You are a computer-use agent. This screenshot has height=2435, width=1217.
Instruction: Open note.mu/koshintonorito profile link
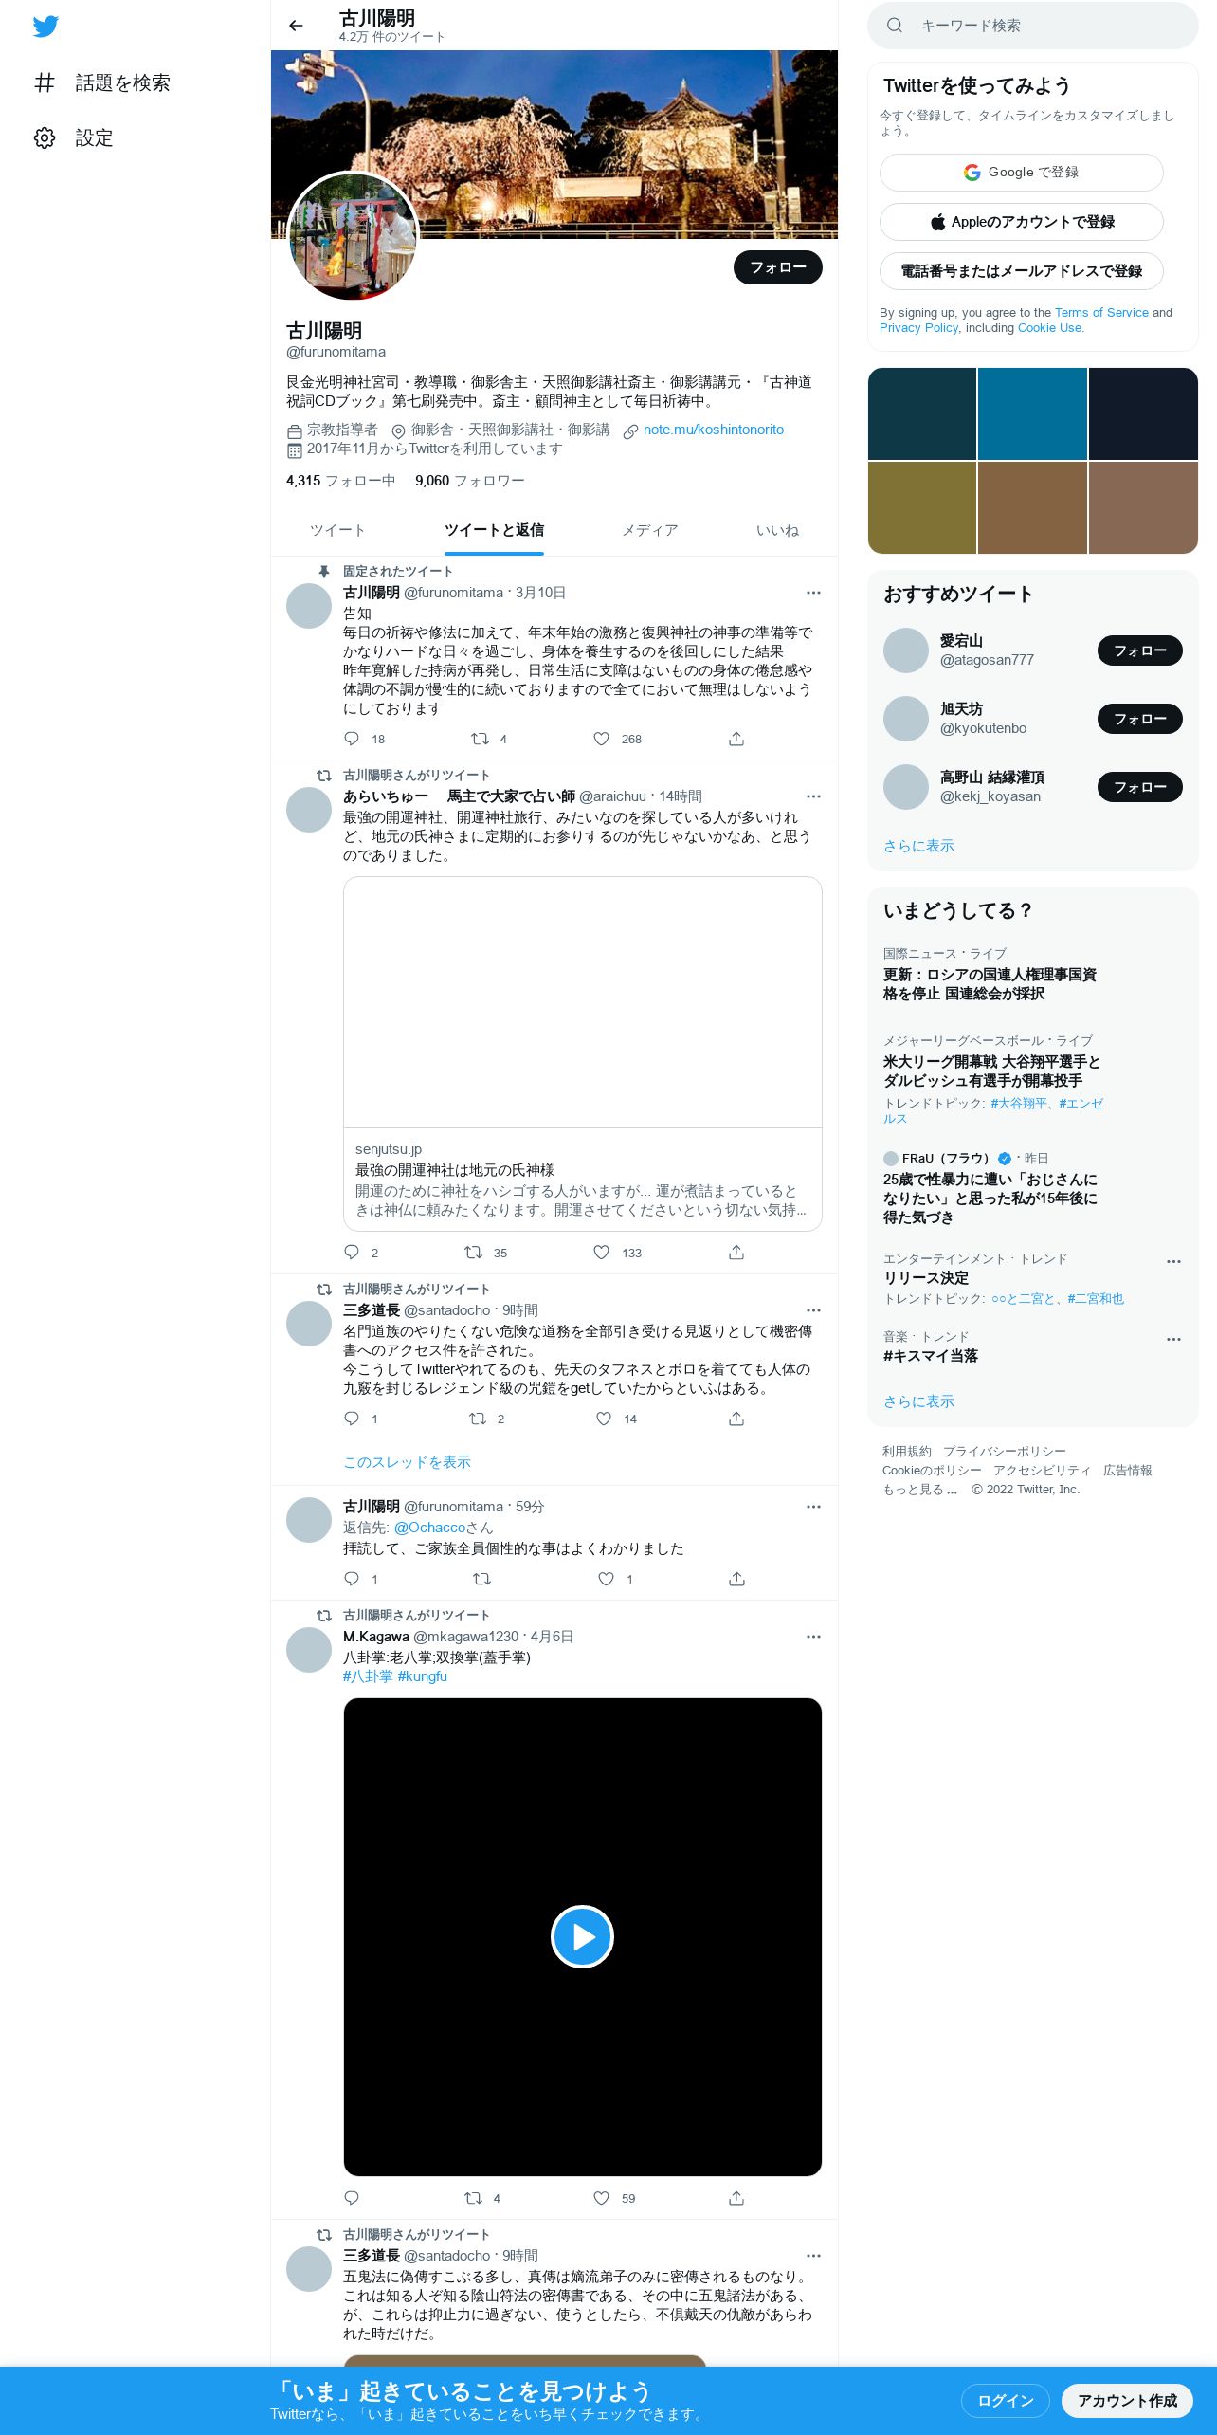click(714, 430)
